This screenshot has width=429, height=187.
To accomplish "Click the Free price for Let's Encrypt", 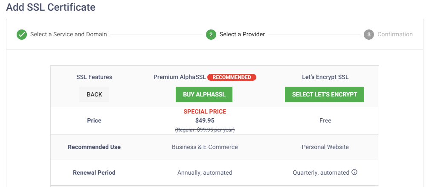I will 325,120.
